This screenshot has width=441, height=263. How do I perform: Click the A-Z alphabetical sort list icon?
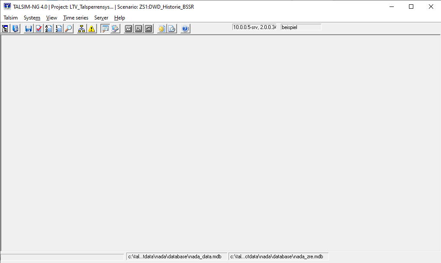click(48, 29)
